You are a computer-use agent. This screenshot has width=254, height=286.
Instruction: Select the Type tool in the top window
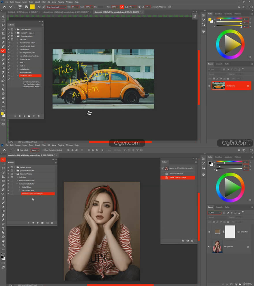tap(3, 85)
